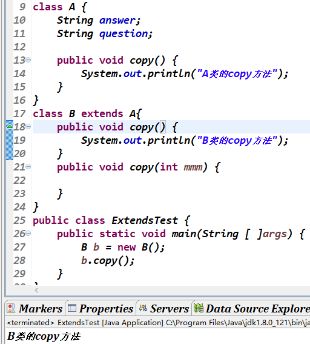This screenshot has width=310, height=344.
Task: Click args parameter on line 26
Action: [274, 234]
